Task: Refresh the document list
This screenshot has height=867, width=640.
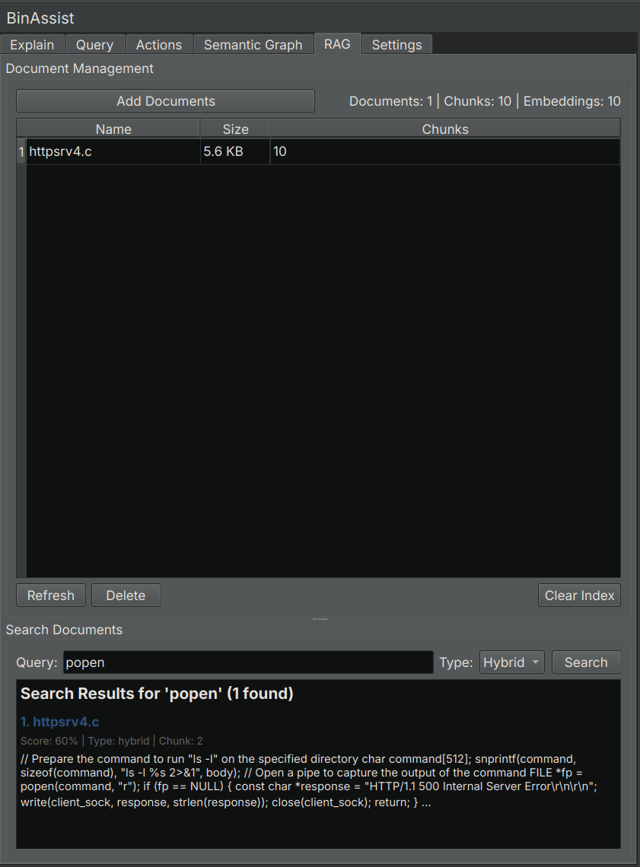Action: coord(50,595)
